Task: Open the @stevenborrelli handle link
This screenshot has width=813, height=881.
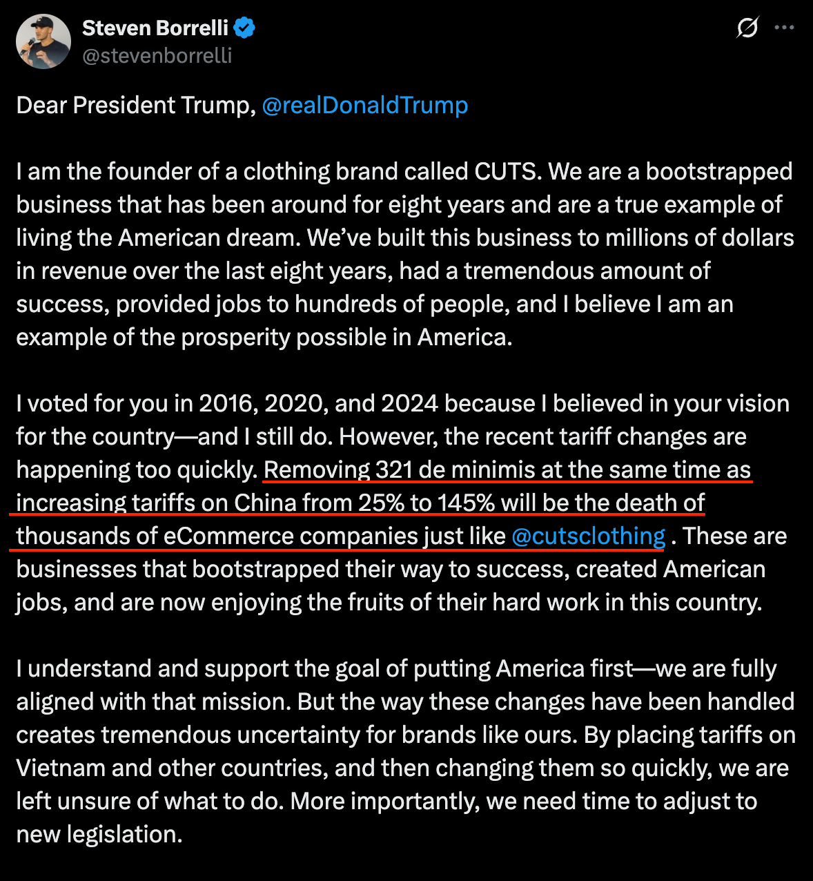Action: coord(157,55)
